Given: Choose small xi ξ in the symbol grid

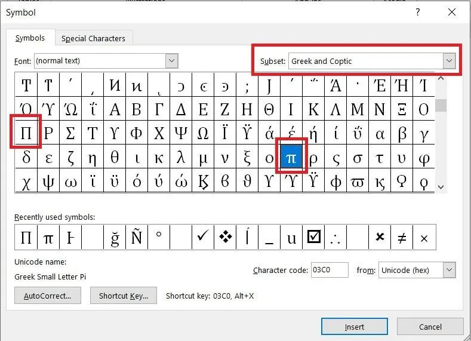Looking at the screenshot, I should pos(247,157).
